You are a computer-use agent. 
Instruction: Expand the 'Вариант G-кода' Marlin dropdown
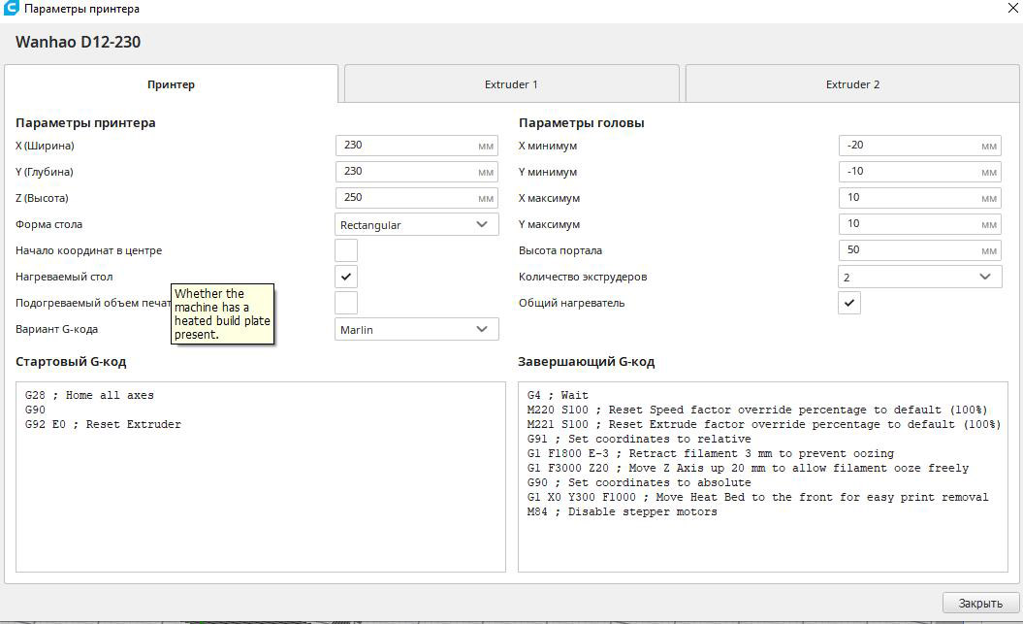(x=416, y=330)
